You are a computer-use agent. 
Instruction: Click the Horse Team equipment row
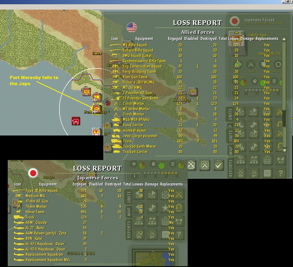[93, 212]
